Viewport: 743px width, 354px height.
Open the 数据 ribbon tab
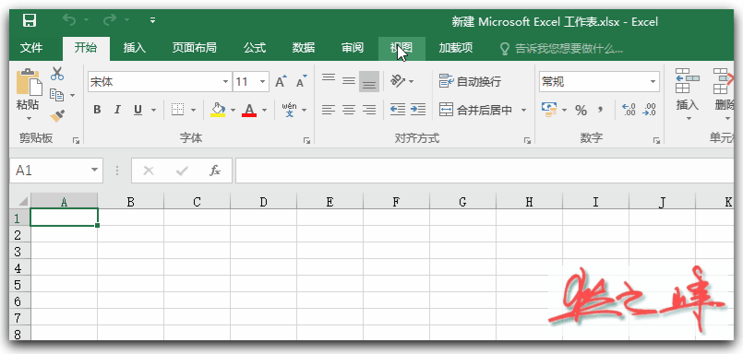click(304, 48)
